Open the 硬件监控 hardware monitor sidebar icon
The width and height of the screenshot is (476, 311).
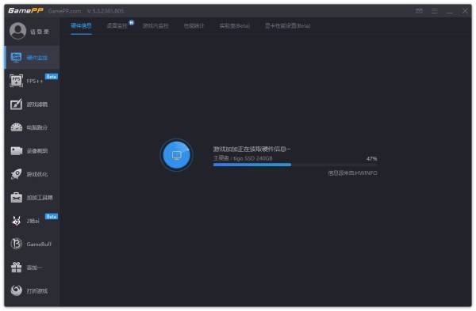point(16,57)
